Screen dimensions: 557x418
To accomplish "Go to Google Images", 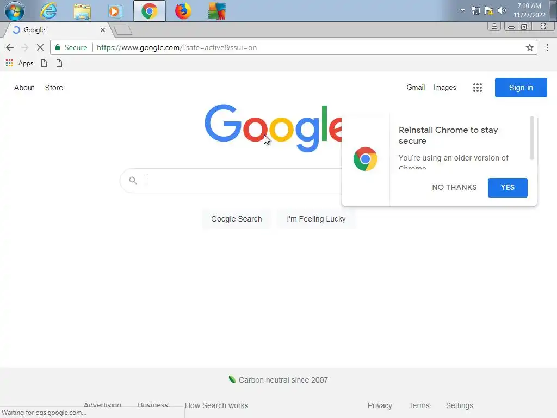I will [x=444, y=88].
